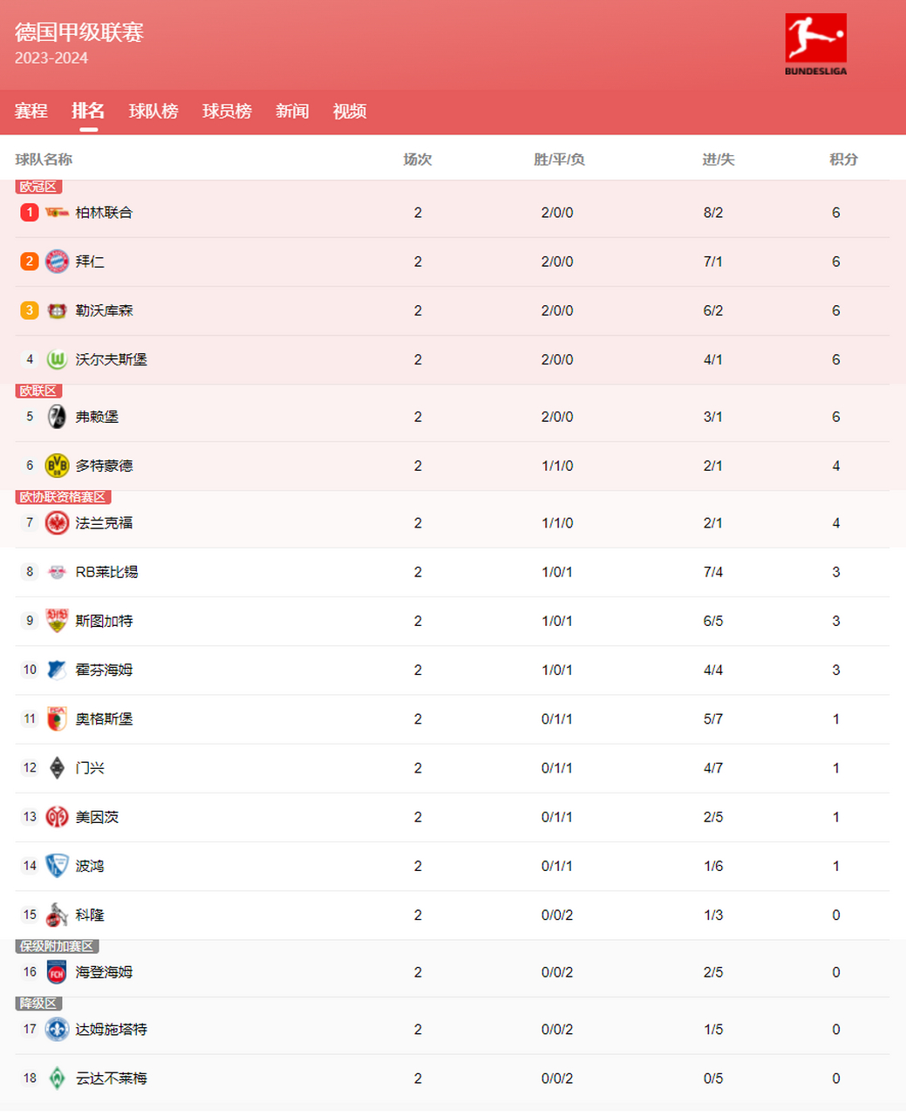The image size is (906, 1116).
Task: Click the 欧冠区 zone label
Action: pos(38,187)
